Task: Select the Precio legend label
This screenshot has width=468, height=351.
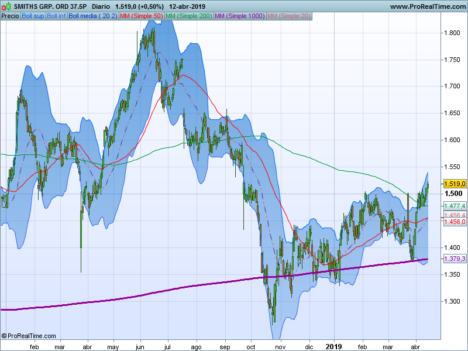Action: [x=10, y=16]
